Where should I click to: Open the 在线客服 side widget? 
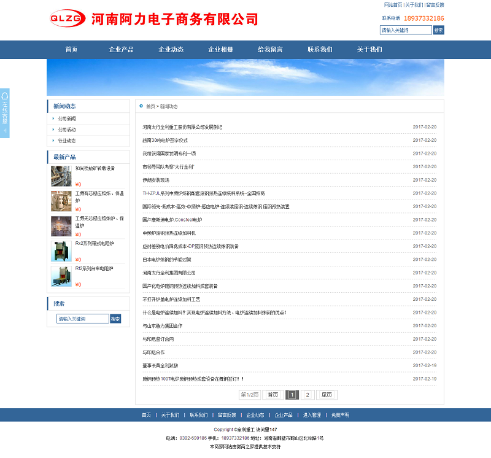pos(5,114)
